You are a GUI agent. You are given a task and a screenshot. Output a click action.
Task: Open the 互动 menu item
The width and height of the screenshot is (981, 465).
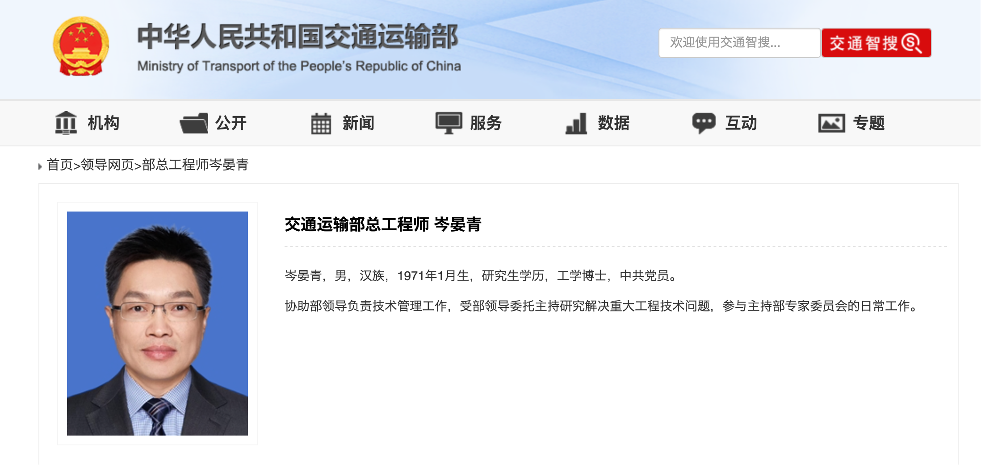click(741, 123)
